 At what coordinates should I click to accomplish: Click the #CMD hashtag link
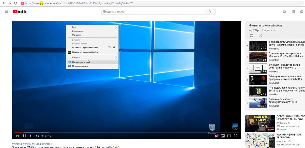[28, 144]
